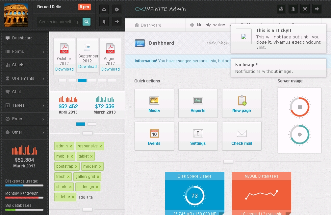Remove the 'responsive' tag

click(101, 146)
